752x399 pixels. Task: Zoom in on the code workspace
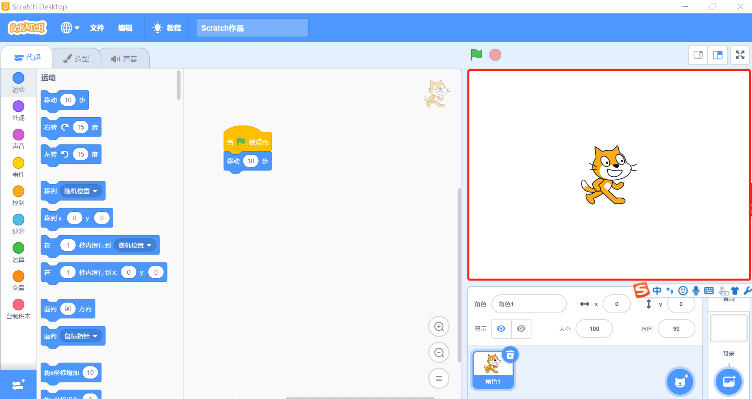coord(439,327)
